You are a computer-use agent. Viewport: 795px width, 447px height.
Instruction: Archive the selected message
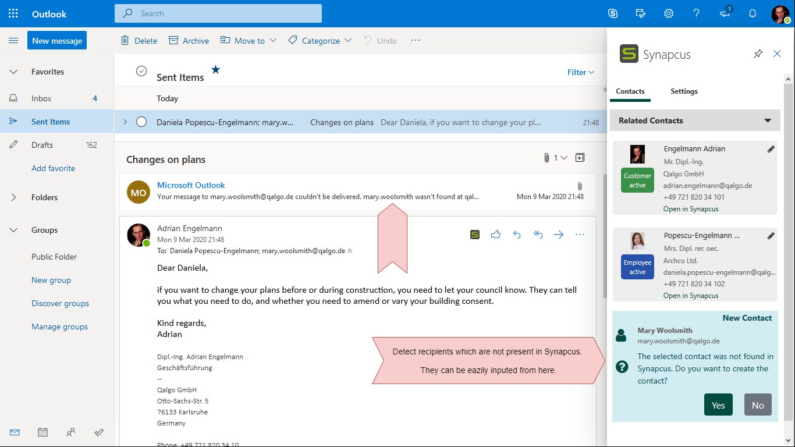pyautogui.click(x=189, y=41)
